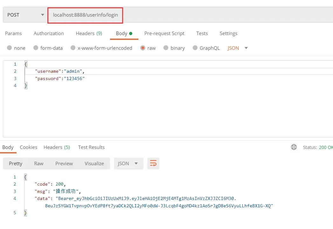Open the Headers (9) request tab

coord(89,33)
